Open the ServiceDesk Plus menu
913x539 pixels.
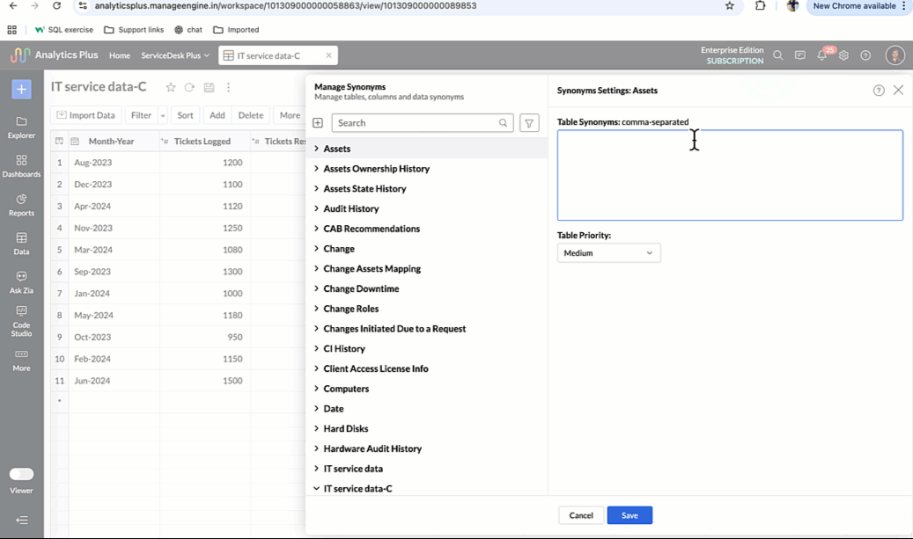175,55
